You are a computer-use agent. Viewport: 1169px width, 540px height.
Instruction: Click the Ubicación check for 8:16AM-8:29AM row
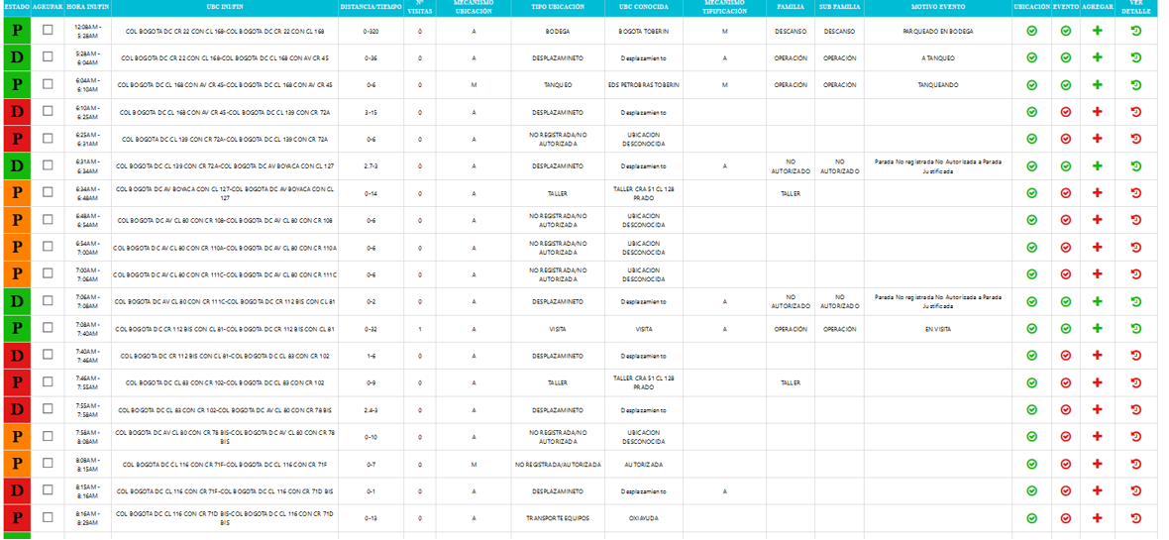pos(1032,517)
